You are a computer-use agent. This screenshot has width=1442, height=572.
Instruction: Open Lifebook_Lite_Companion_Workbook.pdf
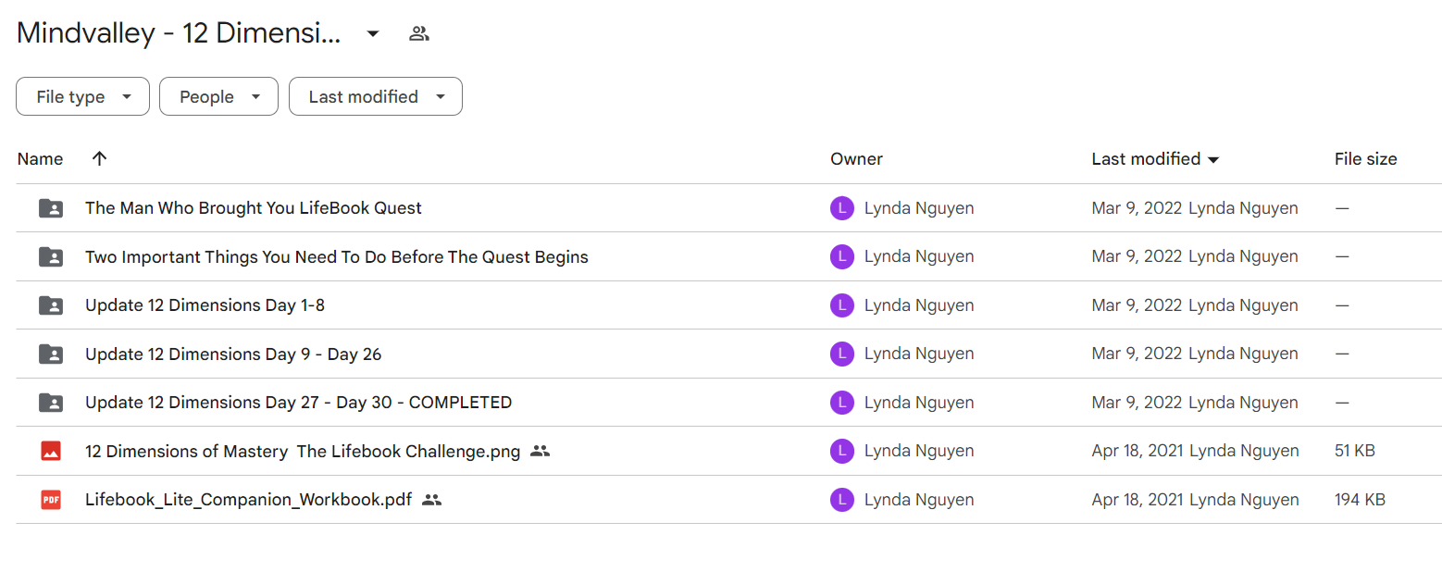click(x=248, y=500)
